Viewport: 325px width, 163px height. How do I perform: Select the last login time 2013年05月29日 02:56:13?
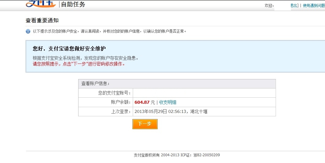[x=160, y=112]
